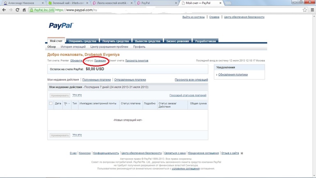Show 'Полученные платежи' list
This screenshot has height=178, width=316.
[x=96, y=80]
